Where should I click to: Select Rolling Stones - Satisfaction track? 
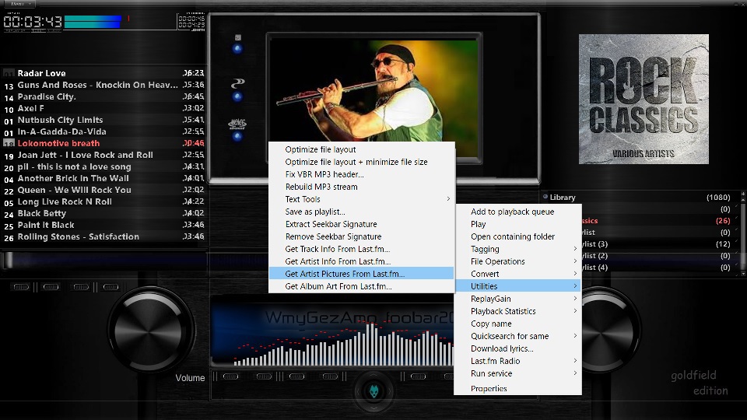103,236
